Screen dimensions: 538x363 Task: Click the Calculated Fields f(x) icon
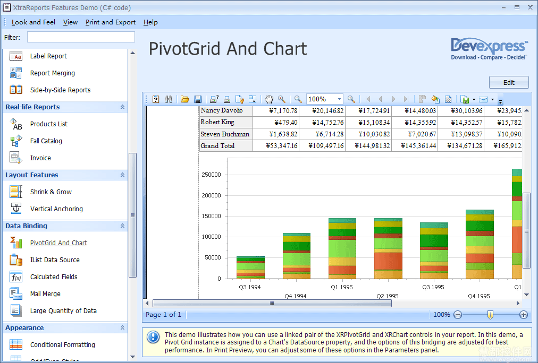16,276
